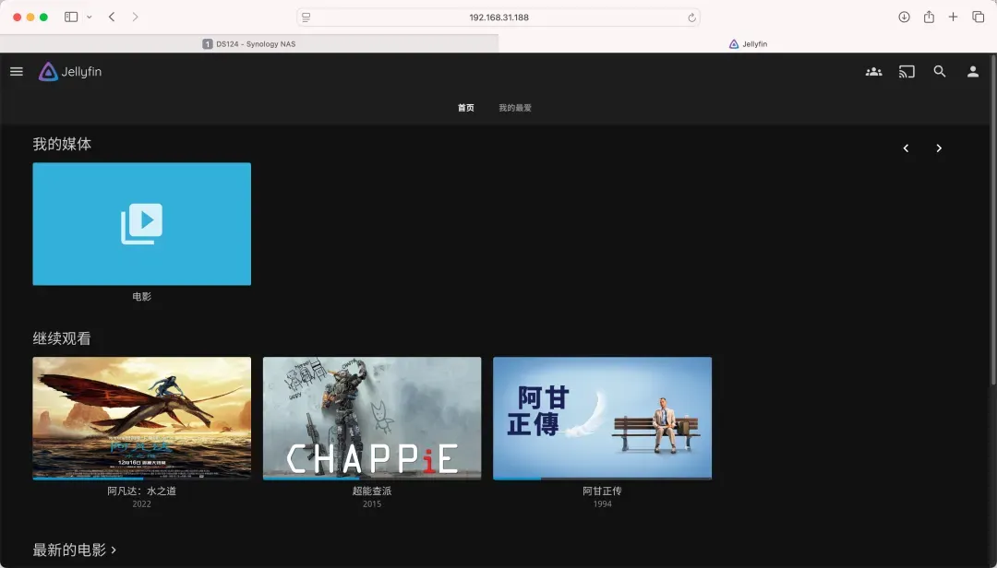Viewport: 997px width, 568px height.
Task: Resume 阿凡达：水之道 from its poster
Action: pyautogui.click(x=142, y=418)
